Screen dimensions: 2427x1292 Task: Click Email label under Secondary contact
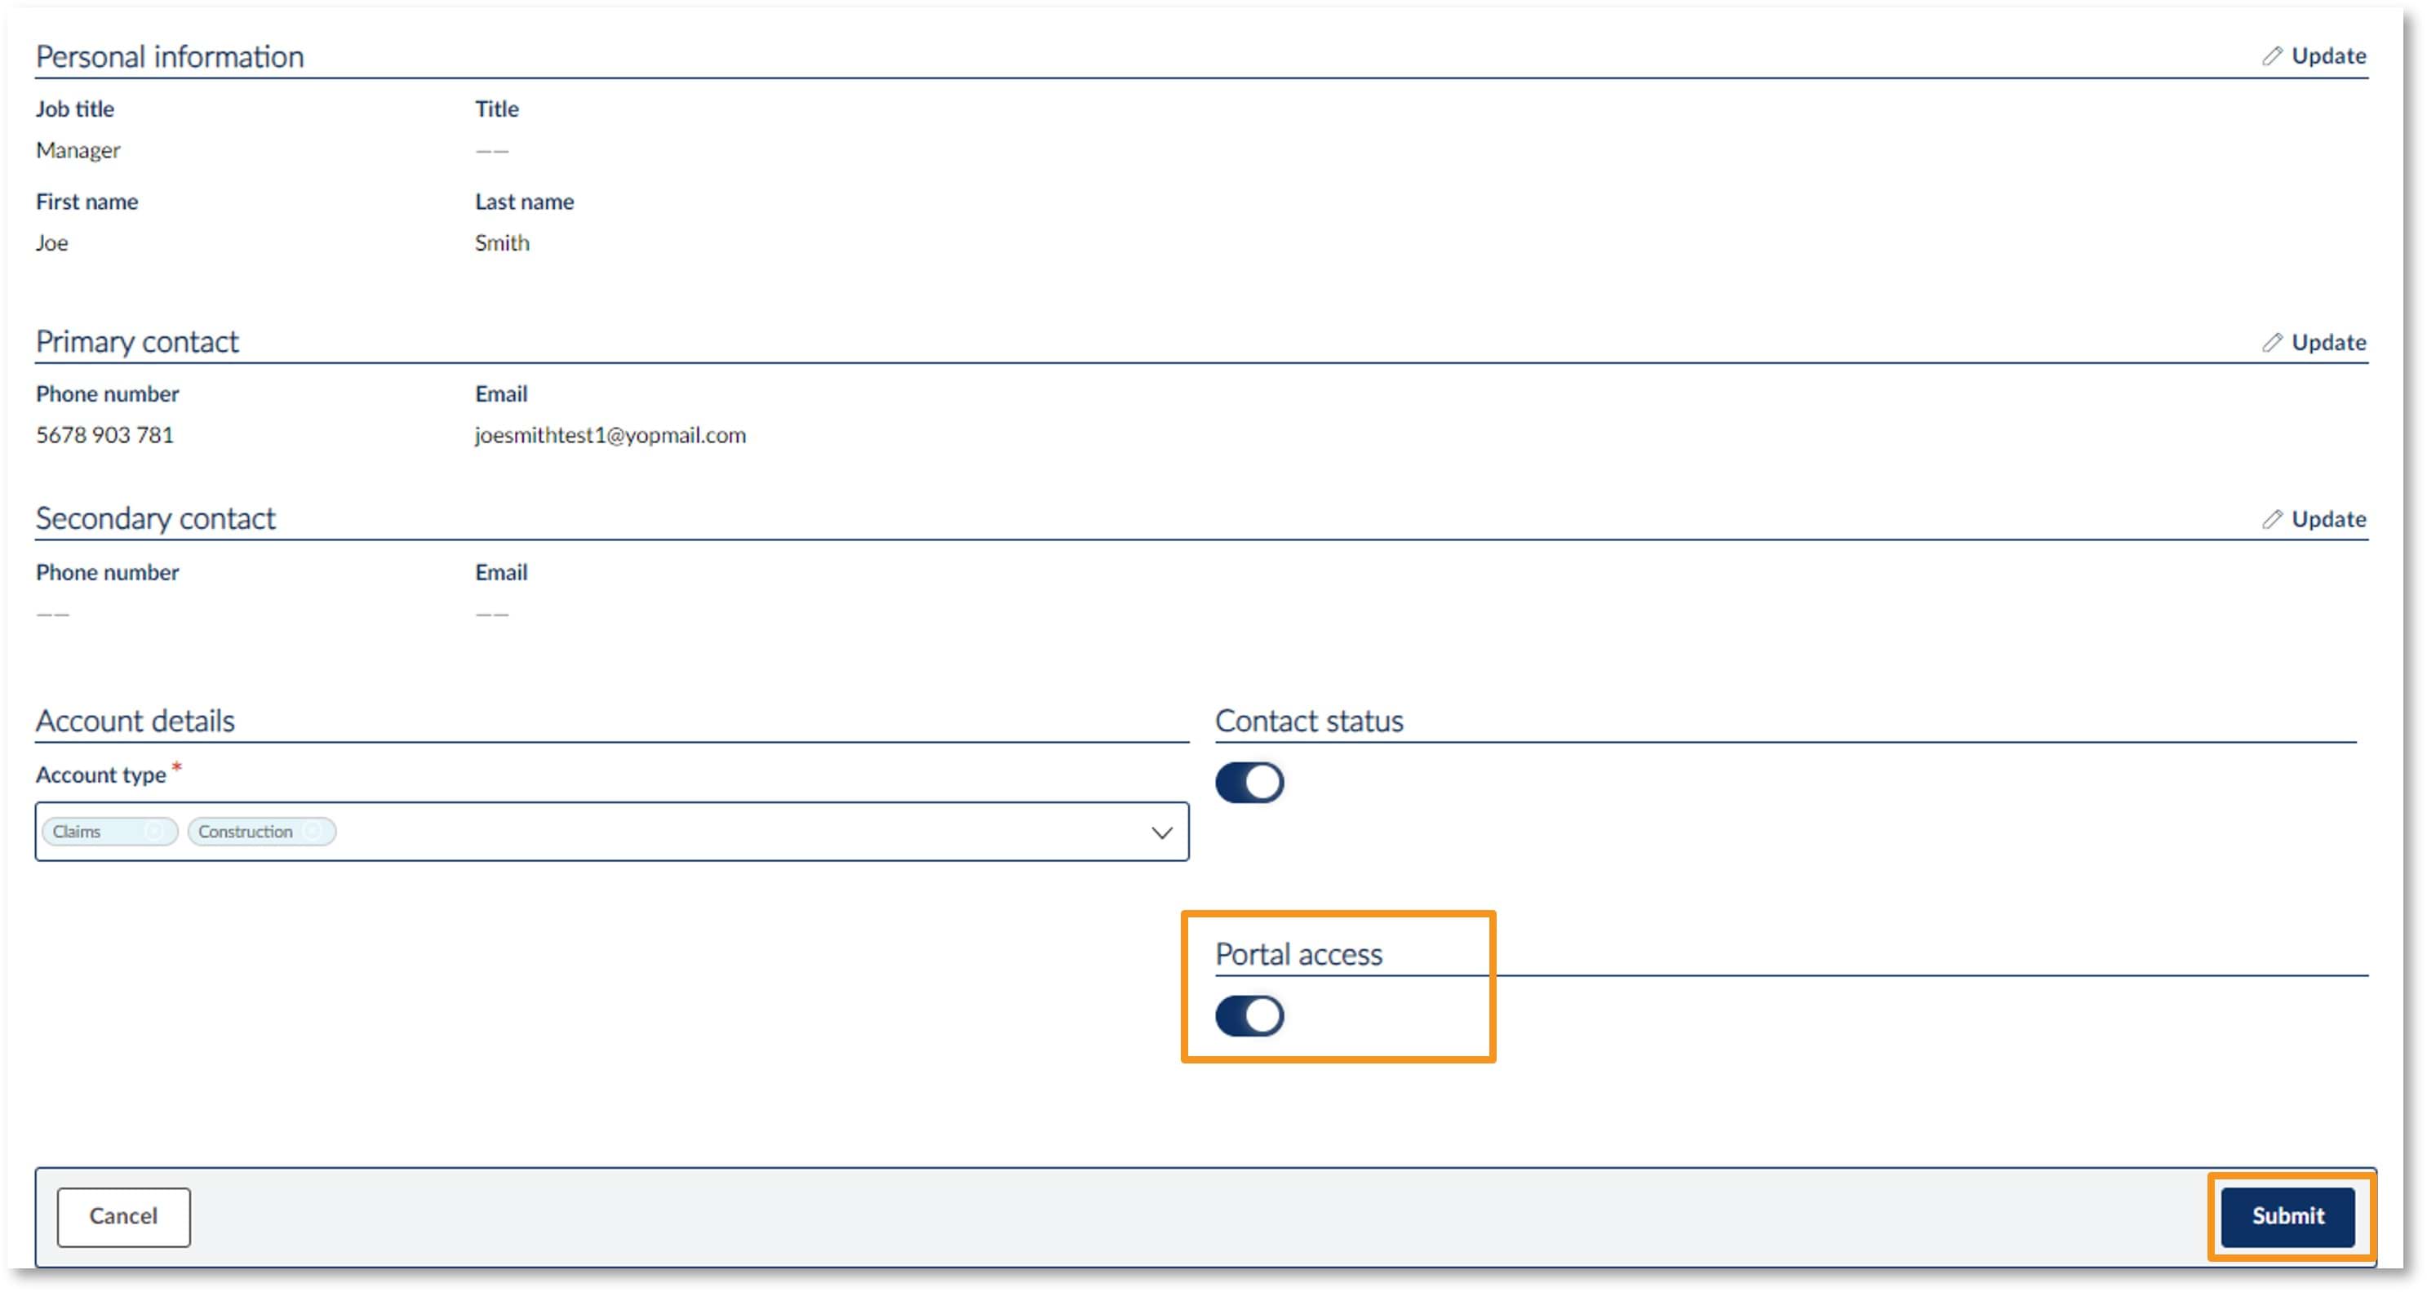pos(501,573)
